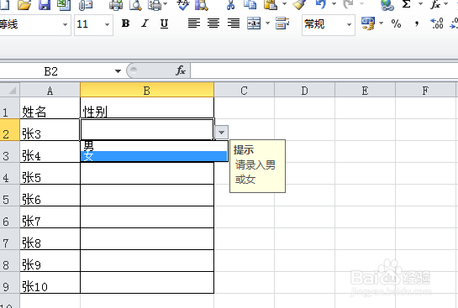Activate the Format Painter brush

[x=300, y=5]
